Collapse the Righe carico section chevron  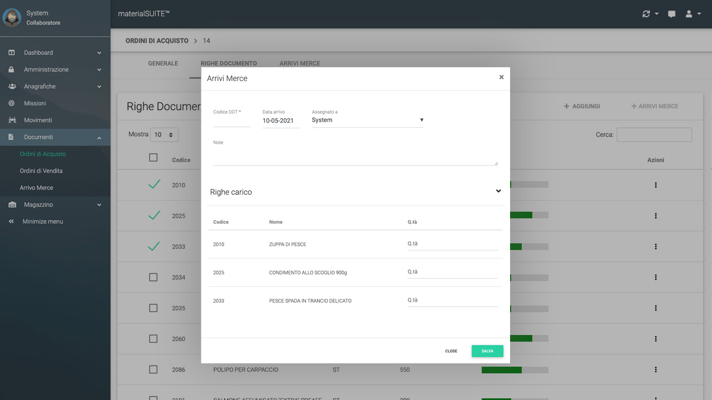[x=498, y=191]
